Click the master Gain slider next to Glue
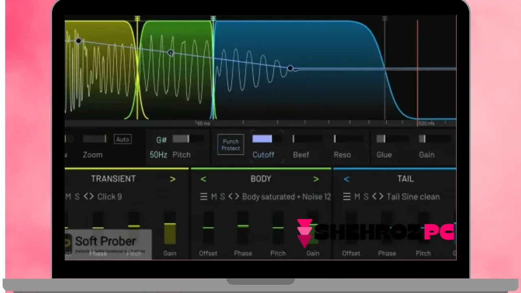This screenshot has width=521, height=293. click(434, 139)
